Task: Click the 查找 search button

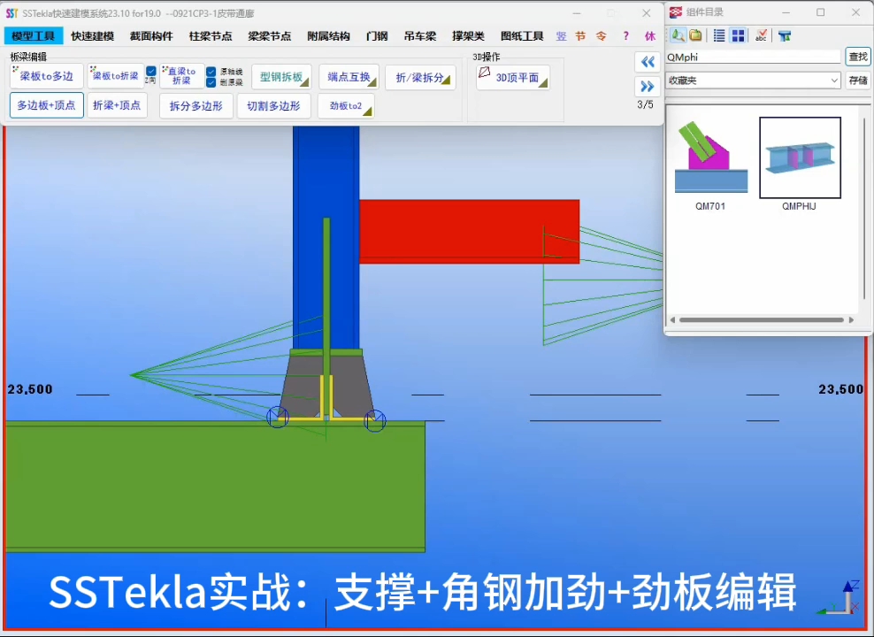Action: [x=856, y=56]
